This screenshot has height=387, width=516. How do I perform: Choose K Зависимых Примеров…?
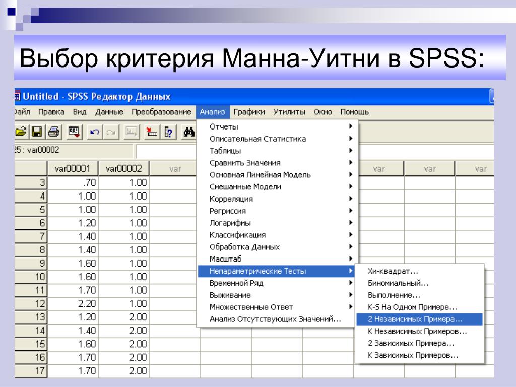tap(420, 355)
